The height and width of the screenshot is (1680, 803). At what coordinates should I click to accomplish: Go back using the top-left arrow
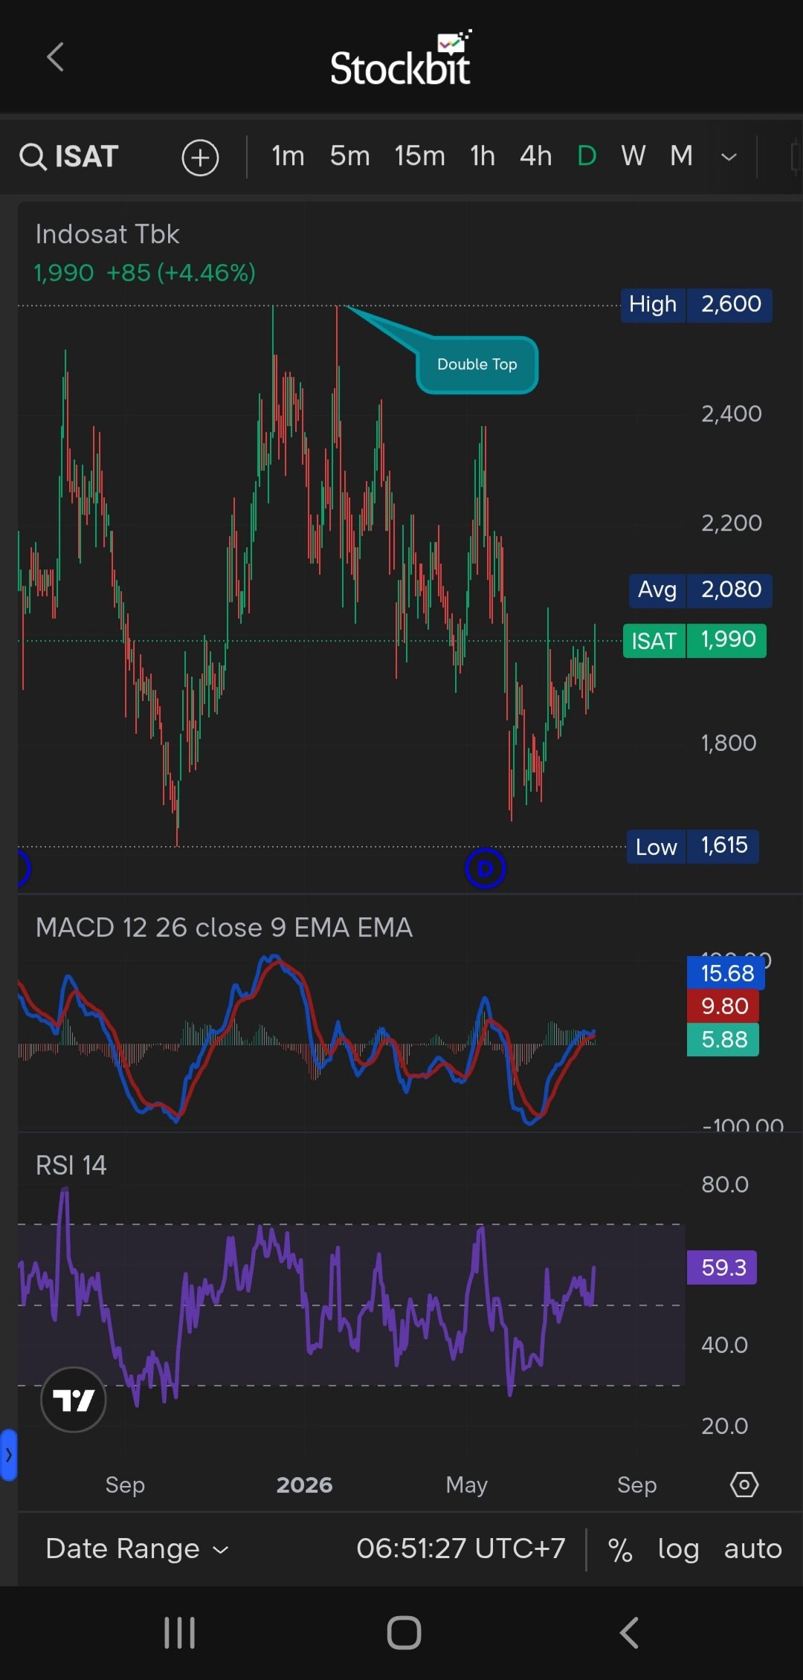point(55,57)
